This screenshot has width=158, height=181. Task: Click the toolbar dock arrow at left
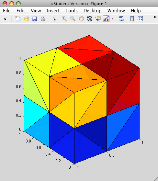5,19
